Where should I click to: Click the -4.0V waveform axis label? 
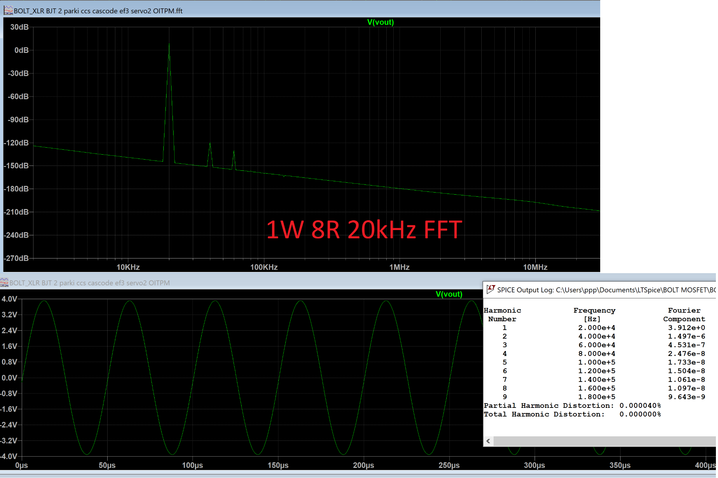tap(8, 456)
